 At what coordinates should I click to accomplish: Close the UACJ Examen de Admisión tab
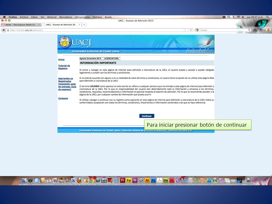pos(79,25)
